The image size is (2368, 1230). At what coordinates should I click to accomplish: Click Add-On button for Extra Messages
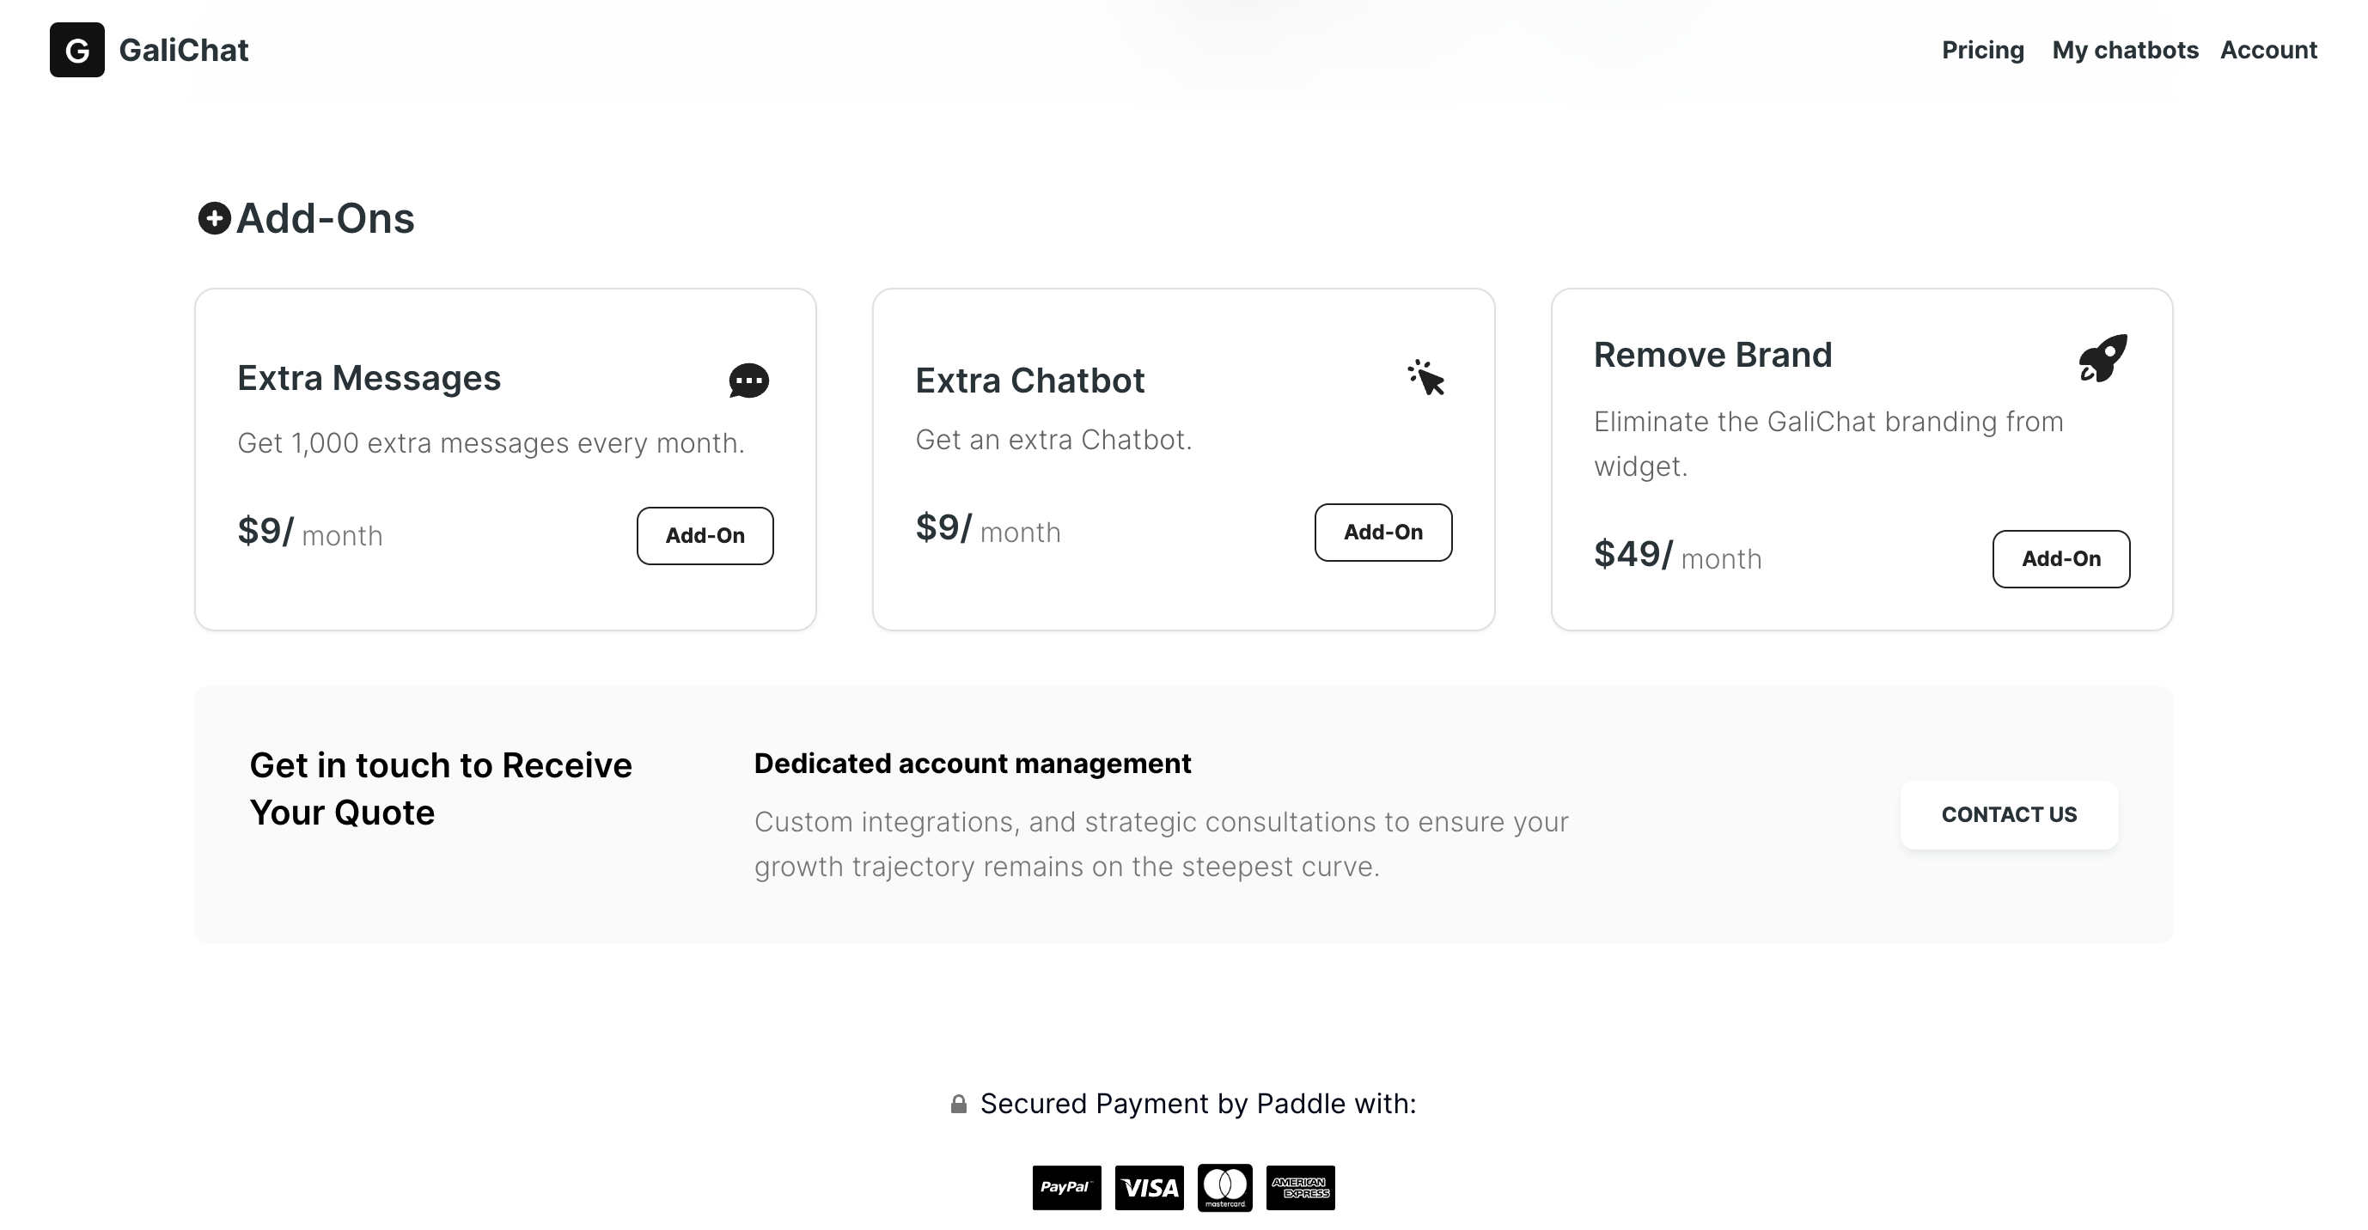point(703,535)
